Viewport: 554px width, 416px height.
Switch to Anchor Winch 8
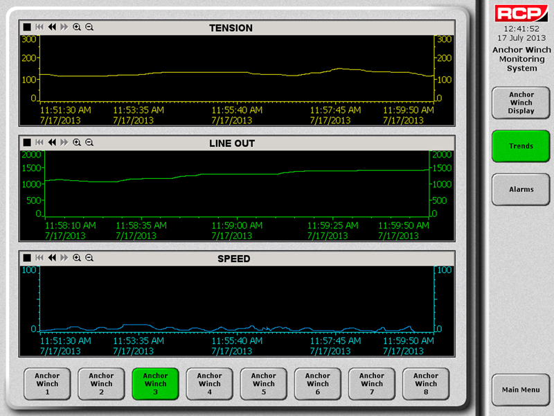pos(426,383)
